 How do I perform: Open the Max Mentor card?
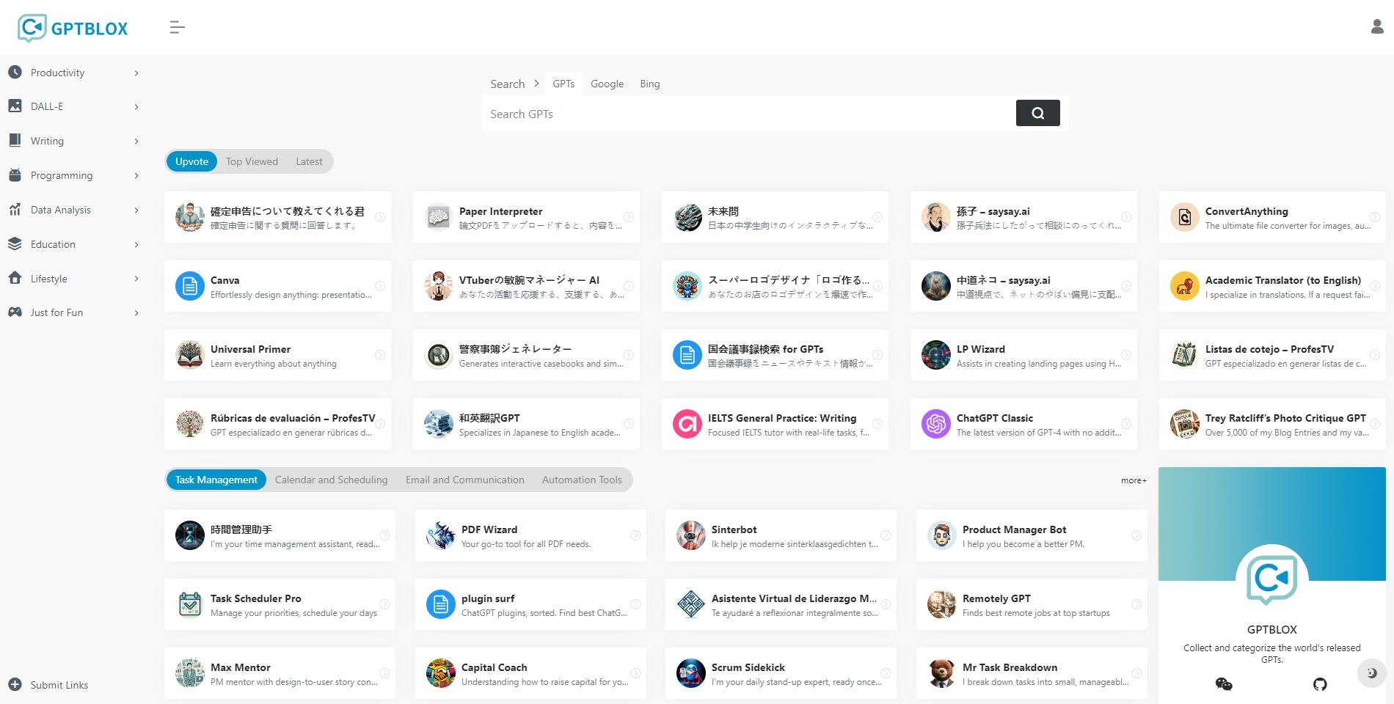point(280,673)
